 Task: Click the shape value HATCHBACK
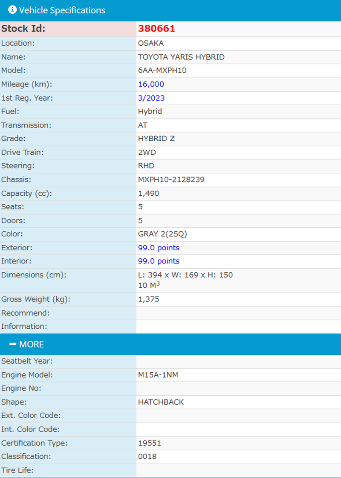(x=161, y=402)
